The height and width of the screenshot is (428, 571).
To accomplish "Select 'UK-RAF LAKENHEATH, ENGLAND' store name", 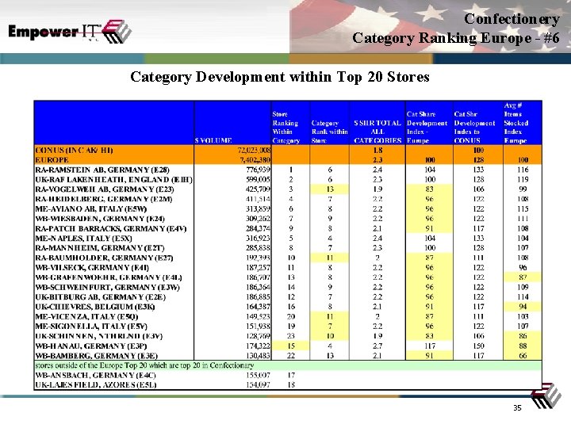I will coord(113,179).
